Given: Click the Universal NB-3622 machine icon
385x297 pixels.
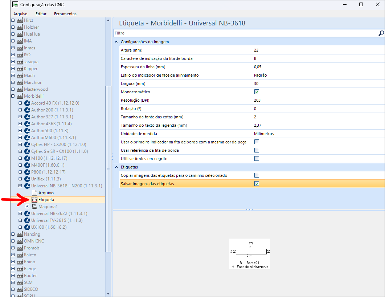Looking at the screenshot, I should (x=27, y=213).
